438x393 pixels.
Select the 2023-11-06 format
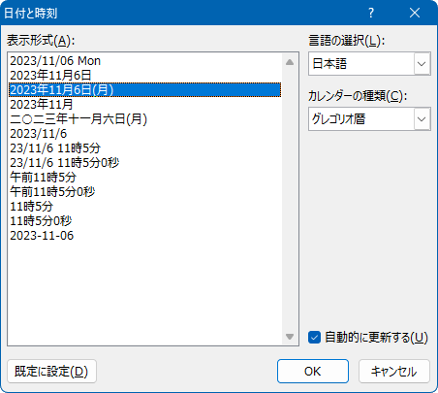145,236
